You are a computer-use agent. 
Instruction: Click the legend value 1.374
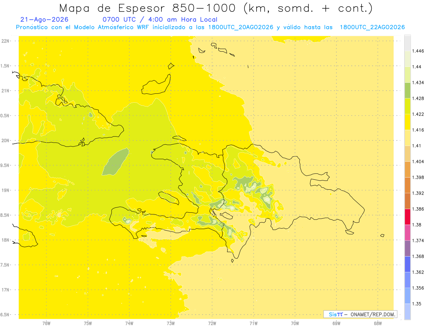(x=419, y=241)
